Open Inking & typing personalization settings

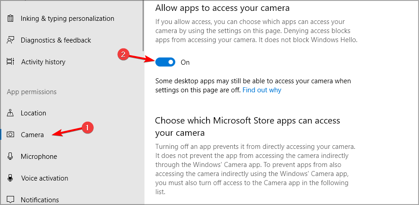point(67,19)
